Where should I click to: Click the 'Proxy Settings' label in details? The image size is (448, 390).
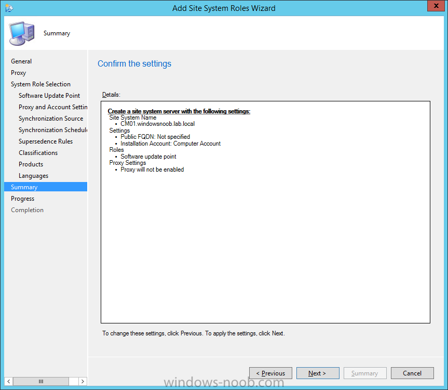(127, 163)
